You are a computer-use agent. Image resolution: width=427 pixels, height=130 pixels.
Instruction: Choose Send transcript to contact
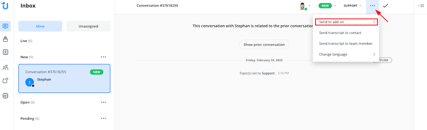[x=340, y=33]
